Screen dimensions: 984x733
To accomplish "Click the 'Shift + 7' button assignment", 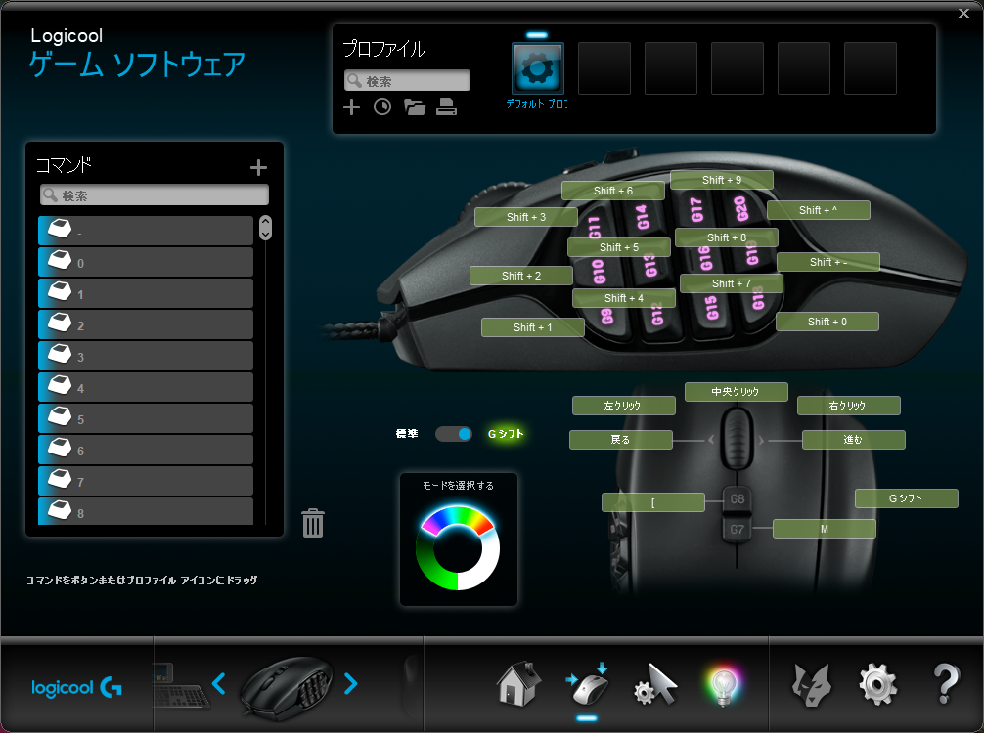I will pyautogui.click(x=731, y=283).
